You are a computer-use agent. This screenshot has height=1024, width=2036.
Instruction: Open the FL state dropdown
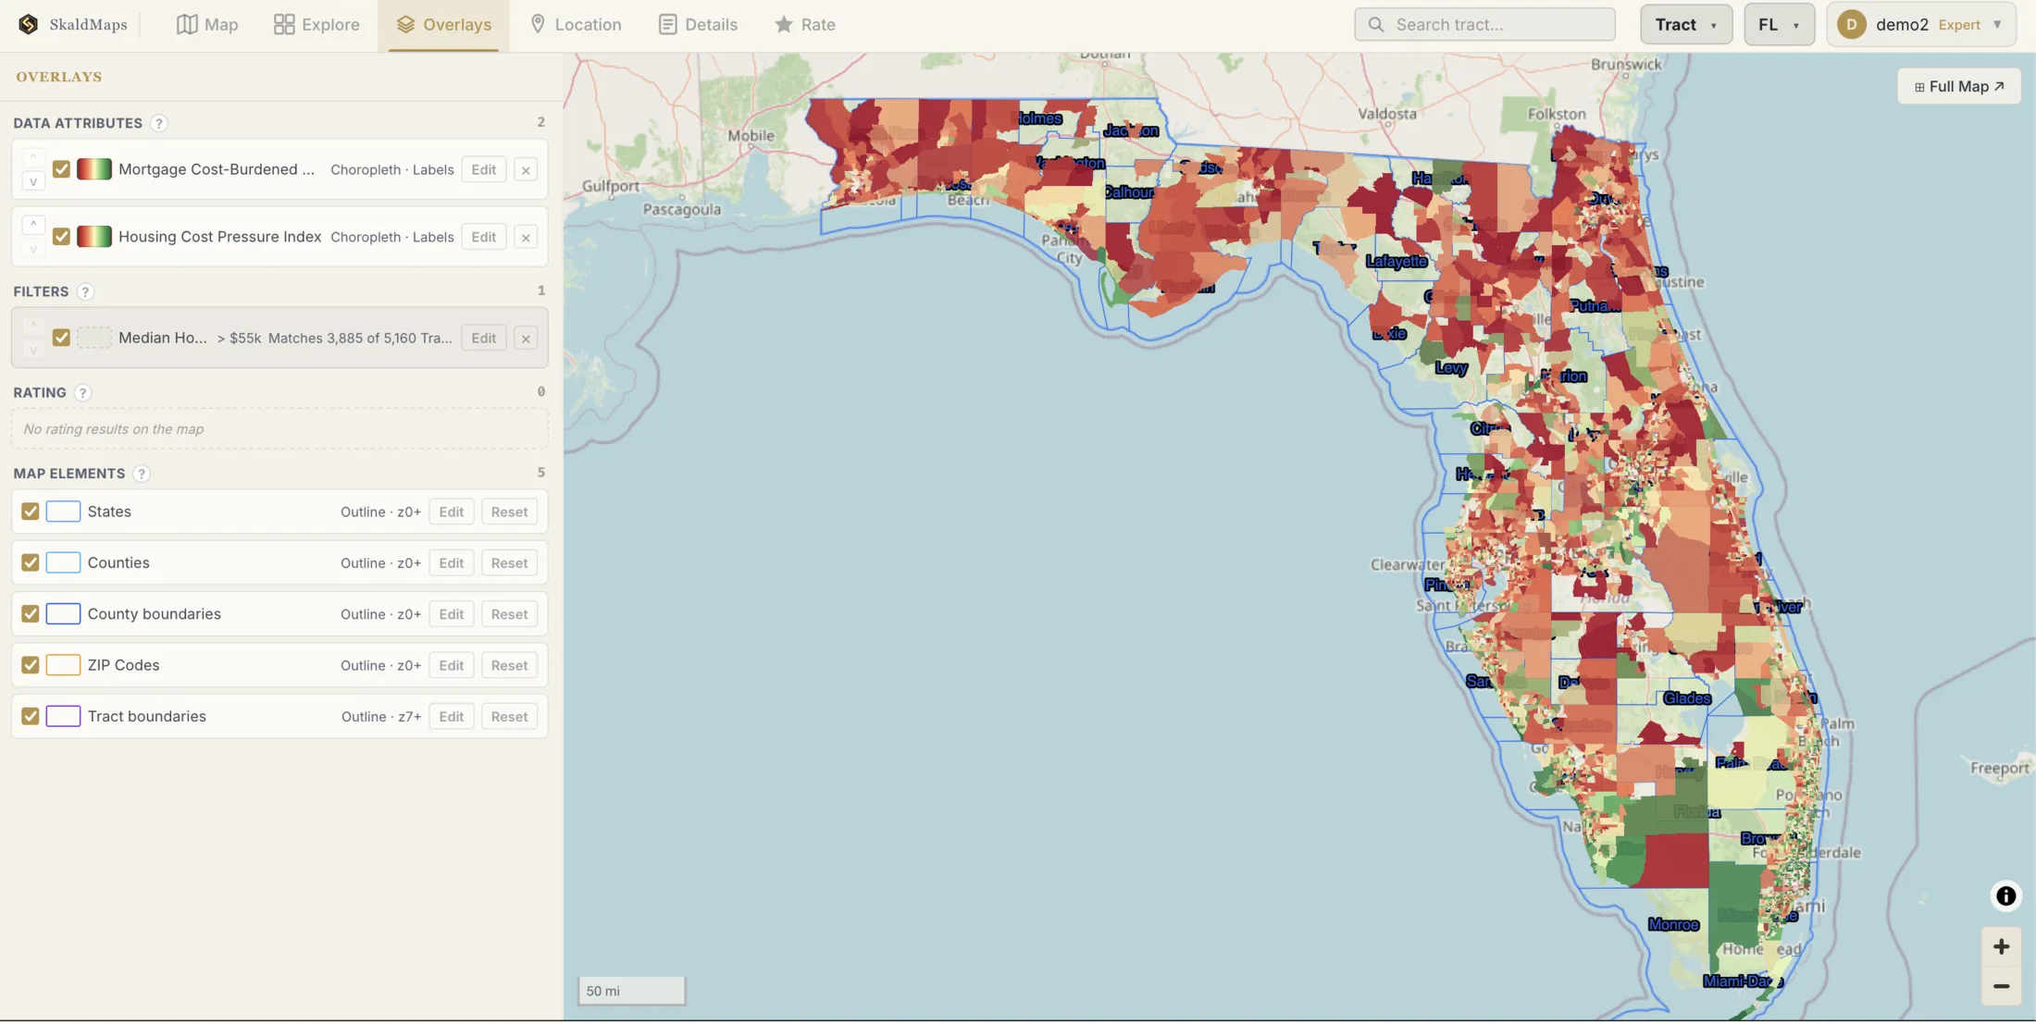click(1779, 24)
